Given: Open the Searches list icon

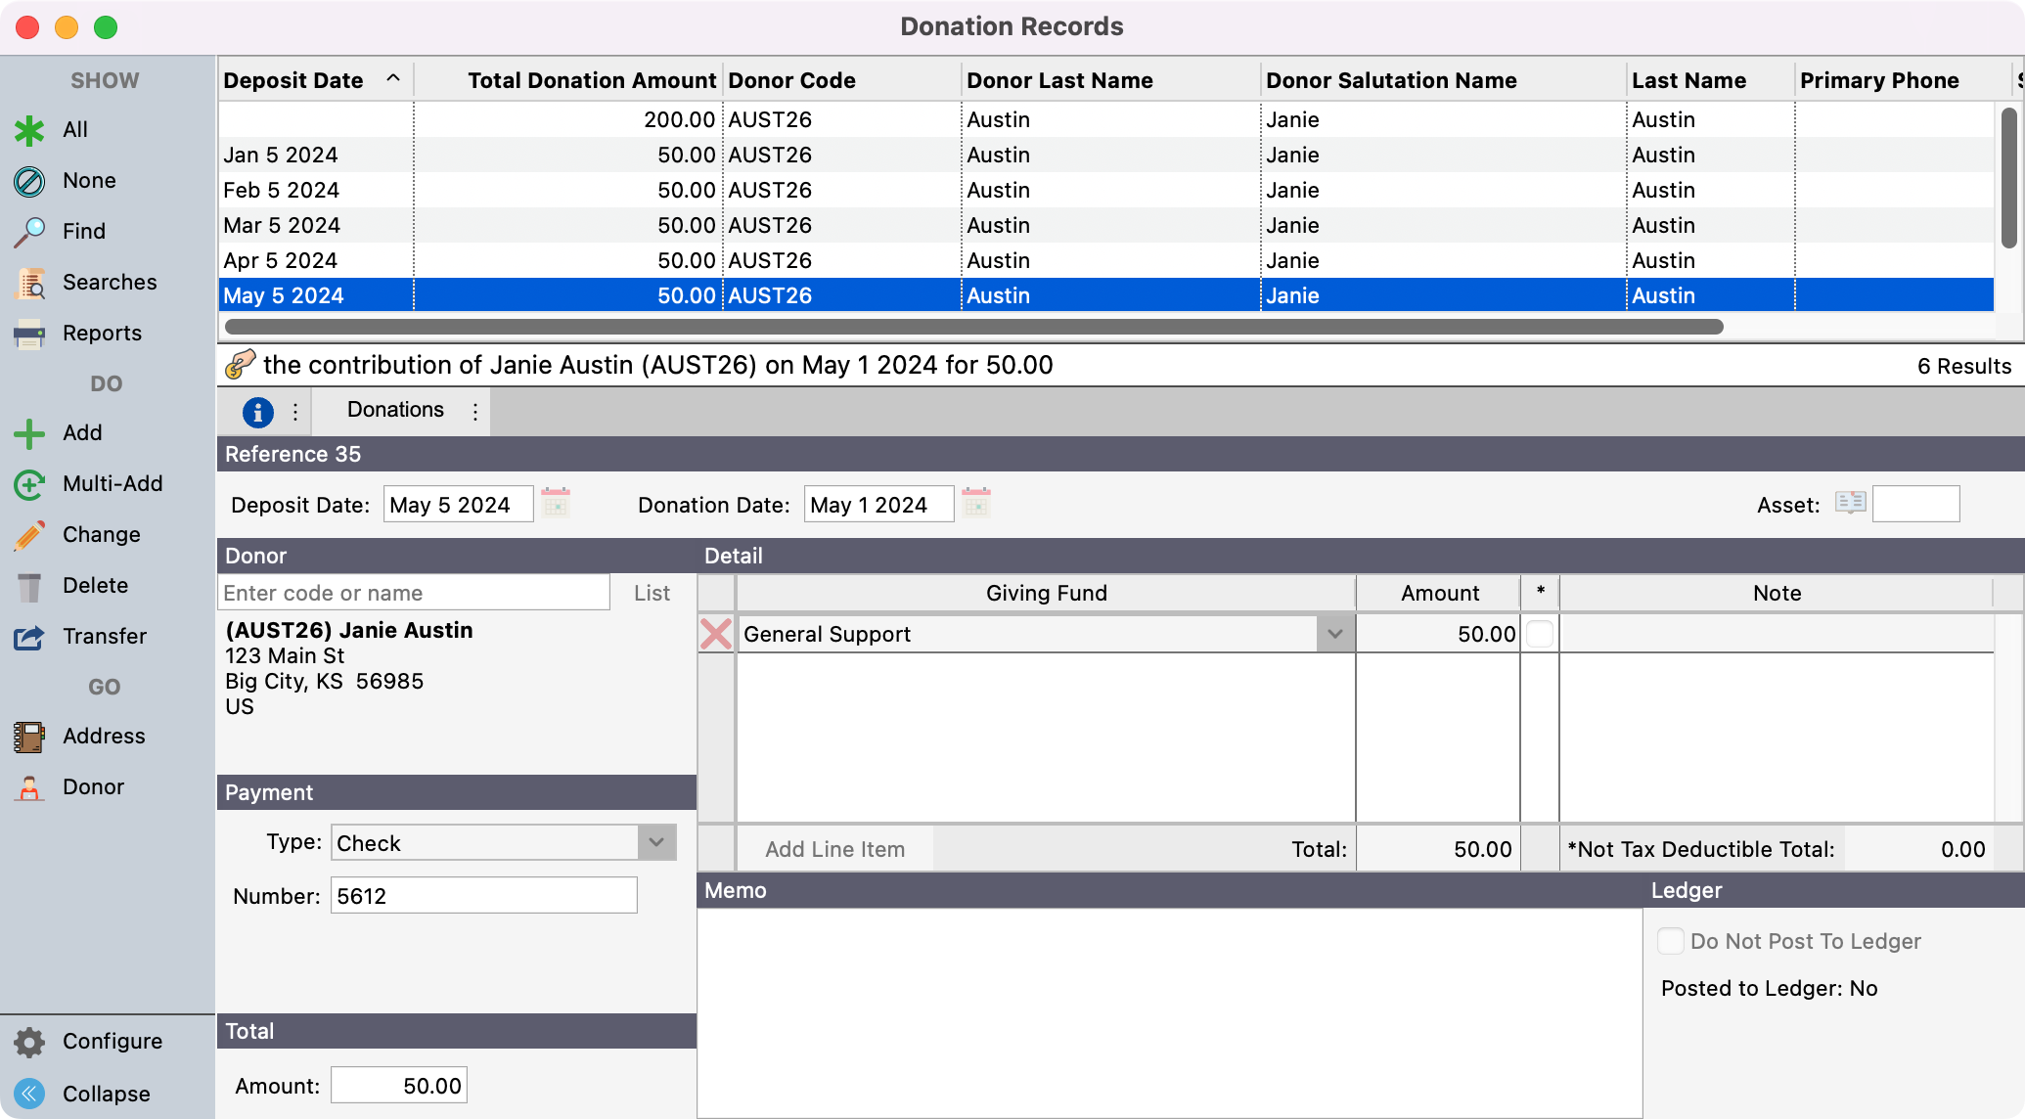Looking at the screenshot, I should [29, 283].
